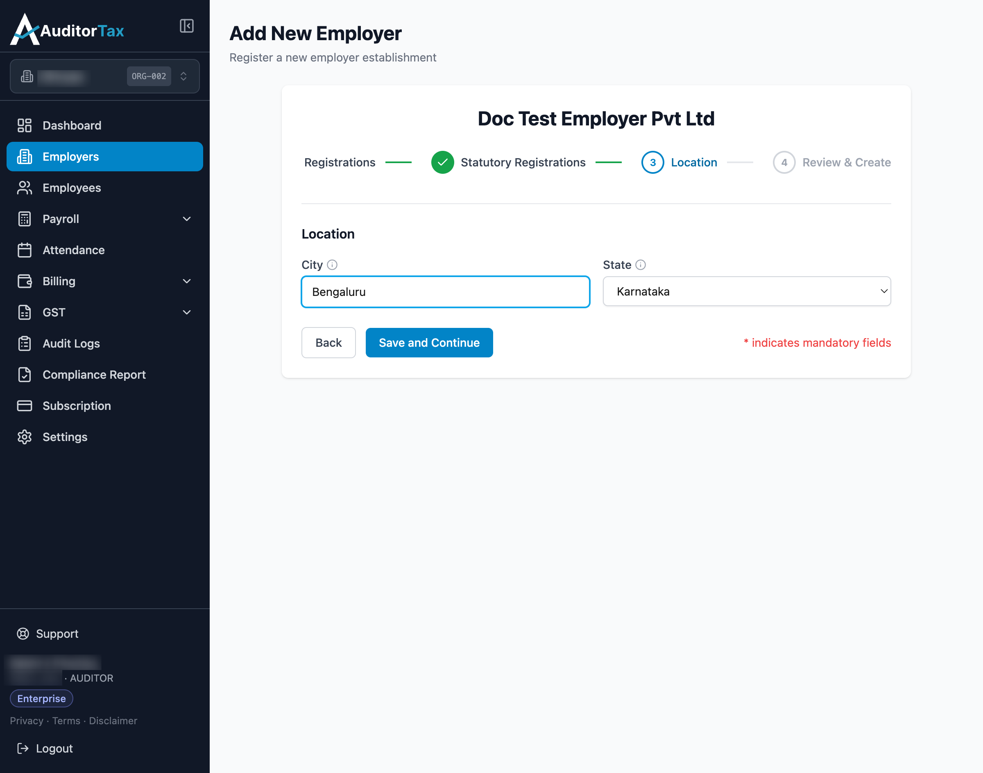The width and height of the screenshot is (983, 773).
Task: Click the Support lifebuoy icon
Action: tap(23, 634)
